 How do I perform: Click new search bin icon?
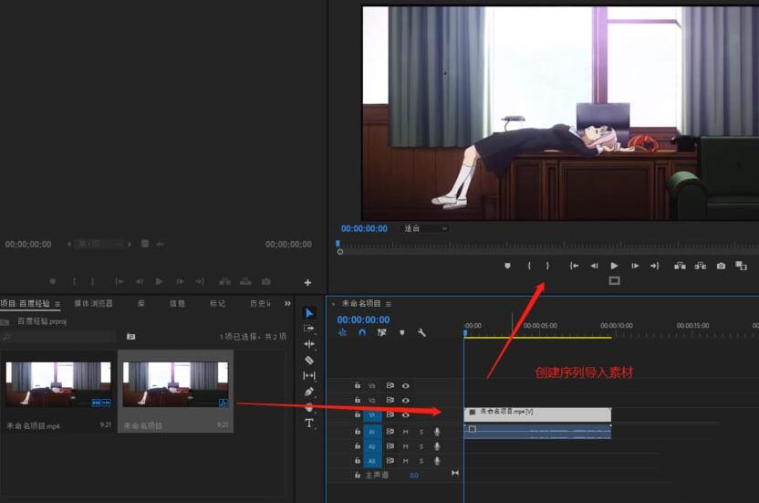click(130, 336)
